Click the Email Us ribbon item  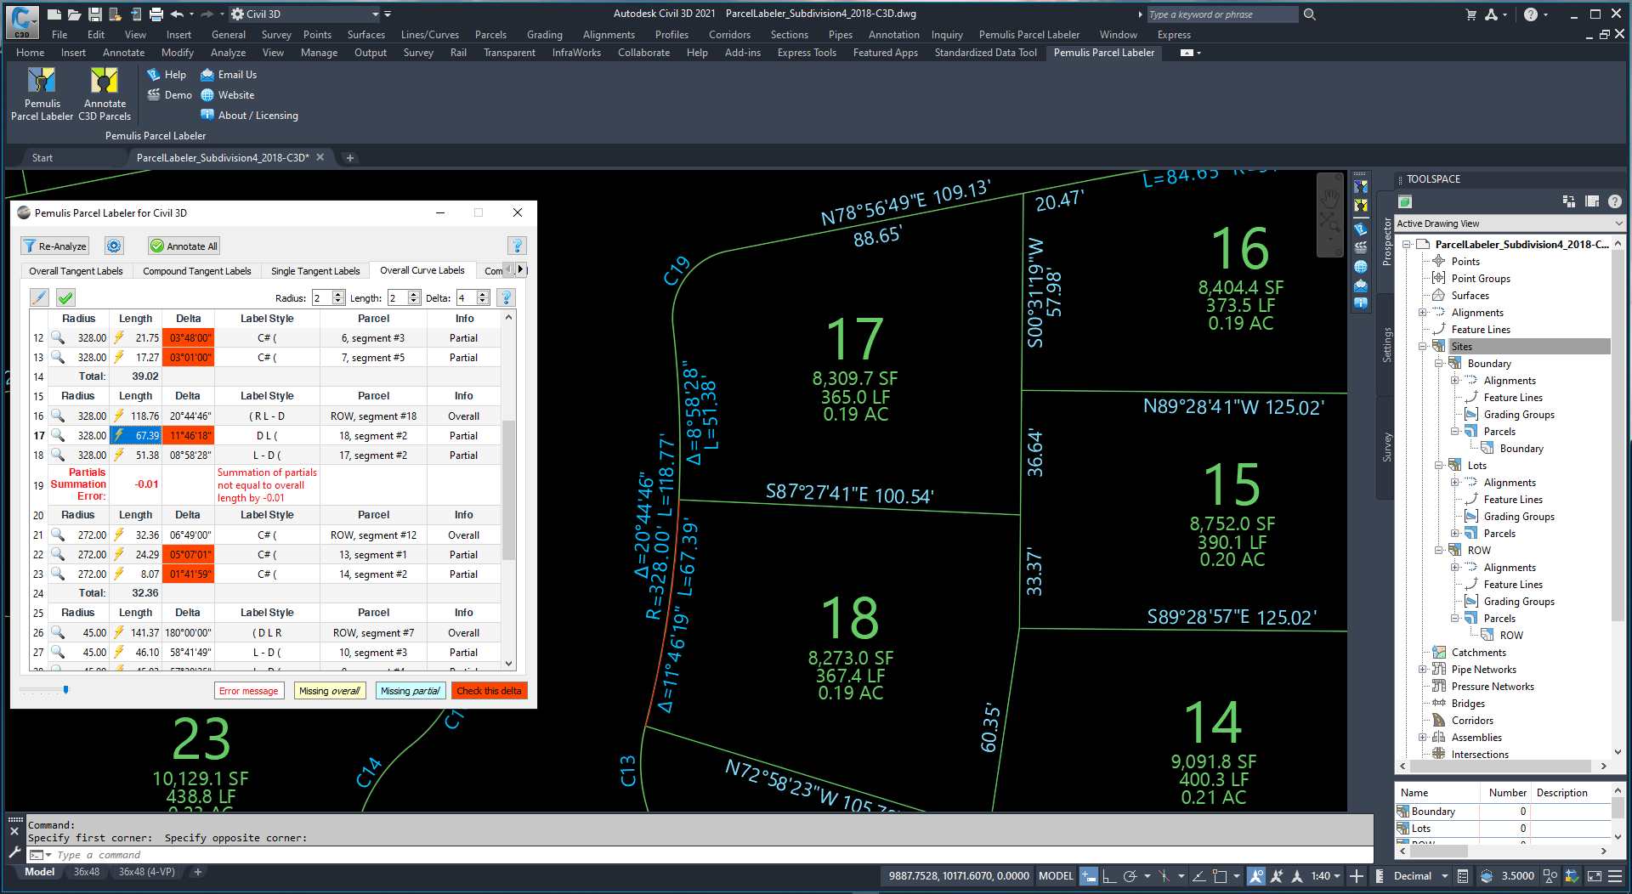(229, 75)
